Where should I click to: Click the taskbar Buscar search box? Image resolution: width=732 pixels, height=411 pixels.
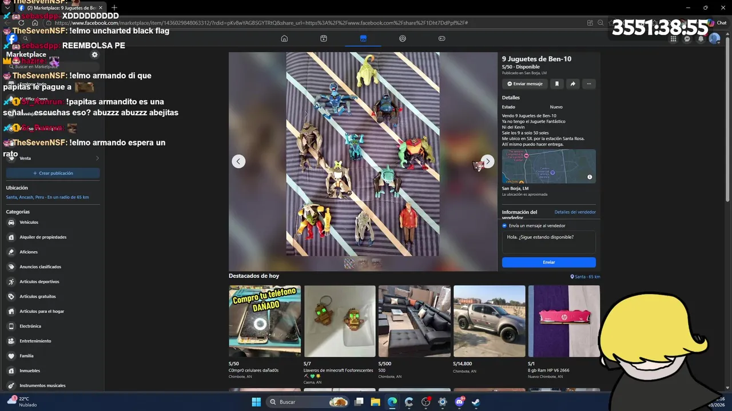308,402
